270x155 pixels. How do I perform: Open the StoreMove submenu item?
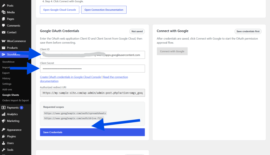[8, 62]
